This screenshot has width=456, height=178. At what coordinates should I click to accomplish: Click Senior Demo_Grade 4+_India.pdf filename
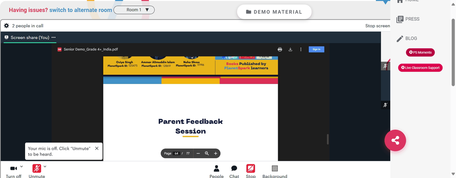click(91, 49)
